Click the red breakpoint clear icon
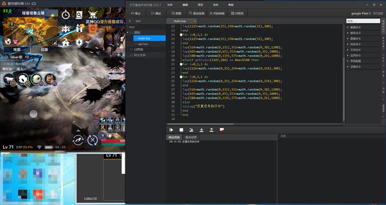Screen dimensions: 386x205 222,130
